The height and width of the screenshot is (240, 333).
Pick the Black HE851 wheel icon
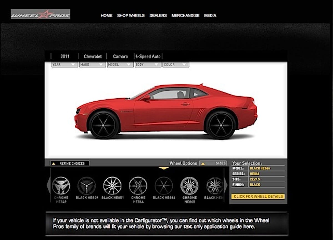[x=112, y=186]
